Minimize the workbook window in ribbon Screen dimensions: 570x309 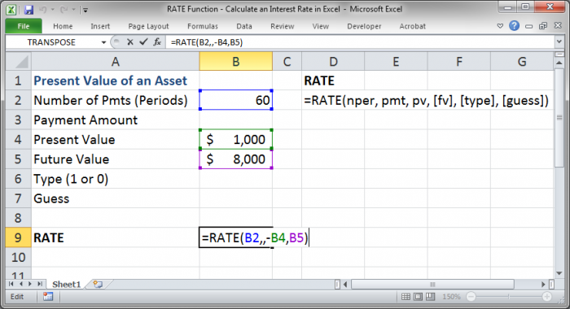click(x=529, y=26)
